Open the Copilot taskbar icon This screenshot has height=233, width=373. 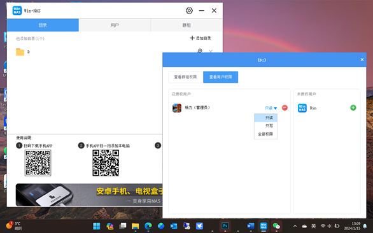pyautogui.click(x=109, y=226)
